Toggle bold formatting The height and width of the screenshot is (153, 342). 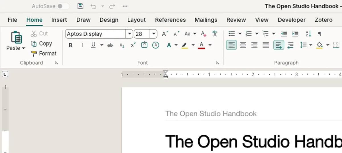[x=71, y=45]
